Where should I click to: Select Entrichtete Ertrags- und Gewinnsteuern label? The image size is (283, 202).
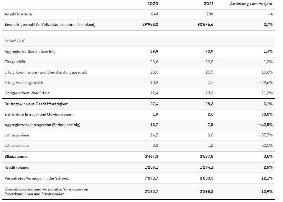[x=39, y=114]
